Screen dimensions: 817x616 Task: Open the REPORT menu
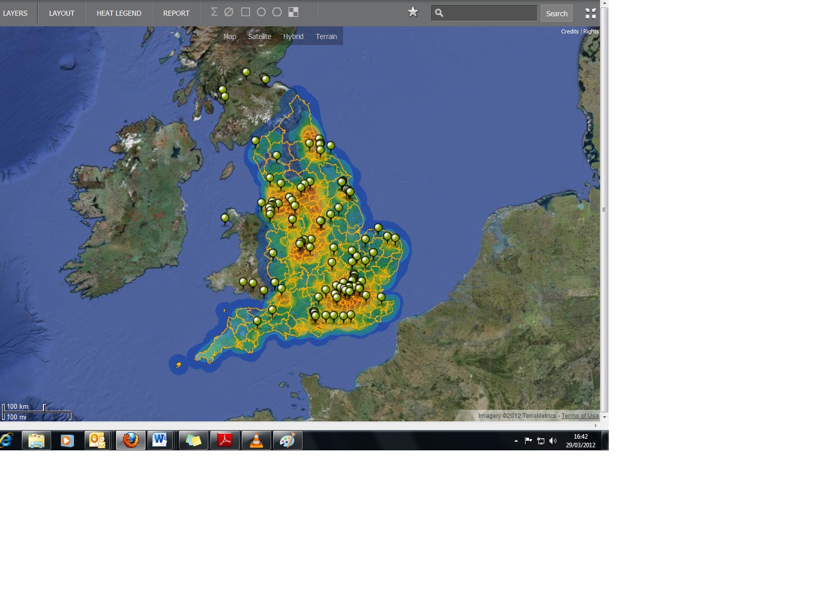coord(176,13)
